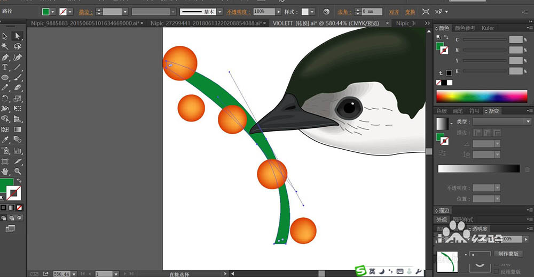Select the Direct Selection arrow tool
This screenshot has width=534, height=277.
tap(17, 36)
